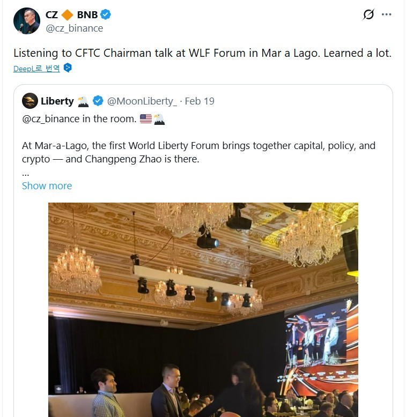Click the "Listening to CFTC Chairman" post text
Image resolution: width=406 pixels, height=417 pixels.
tap(202, 53)
